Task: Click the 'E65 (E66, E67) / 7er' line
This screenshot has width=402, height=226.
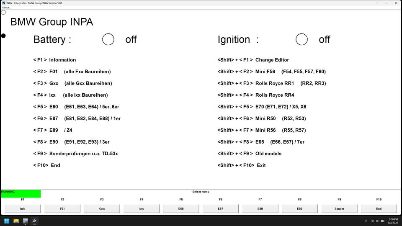Action: tap(261, 142)
